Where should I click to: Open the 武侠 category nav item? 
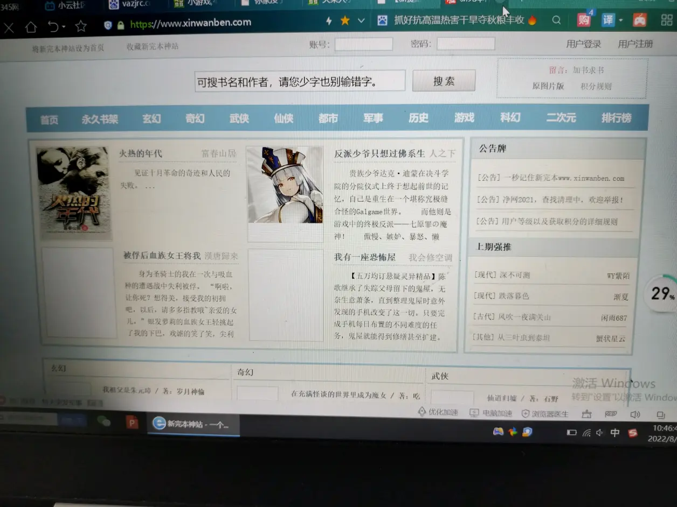coord(239,118)
